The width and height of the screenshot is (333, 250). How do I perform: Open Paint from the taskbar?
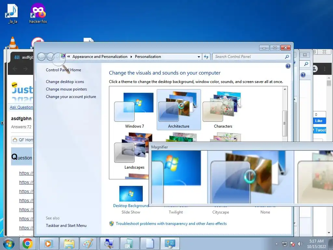pyautogui.click(x=88, y=243)
